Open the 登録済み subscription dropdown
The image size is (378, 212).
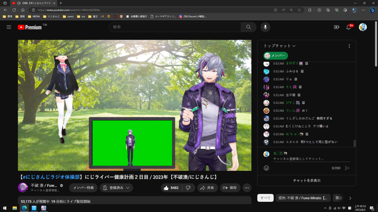pyautogui.click(x=116, y=188)
